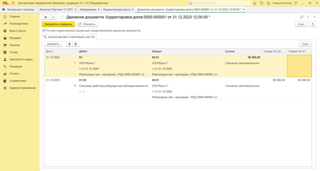320x171 pixels.
Task: Expand the top Еще dropdown
Action: click(301, 24)
